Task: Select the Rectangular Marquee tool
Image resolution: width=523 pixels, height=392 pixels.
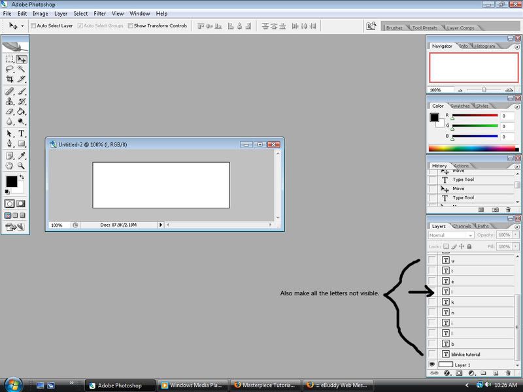Action: [x=10, y=59]
